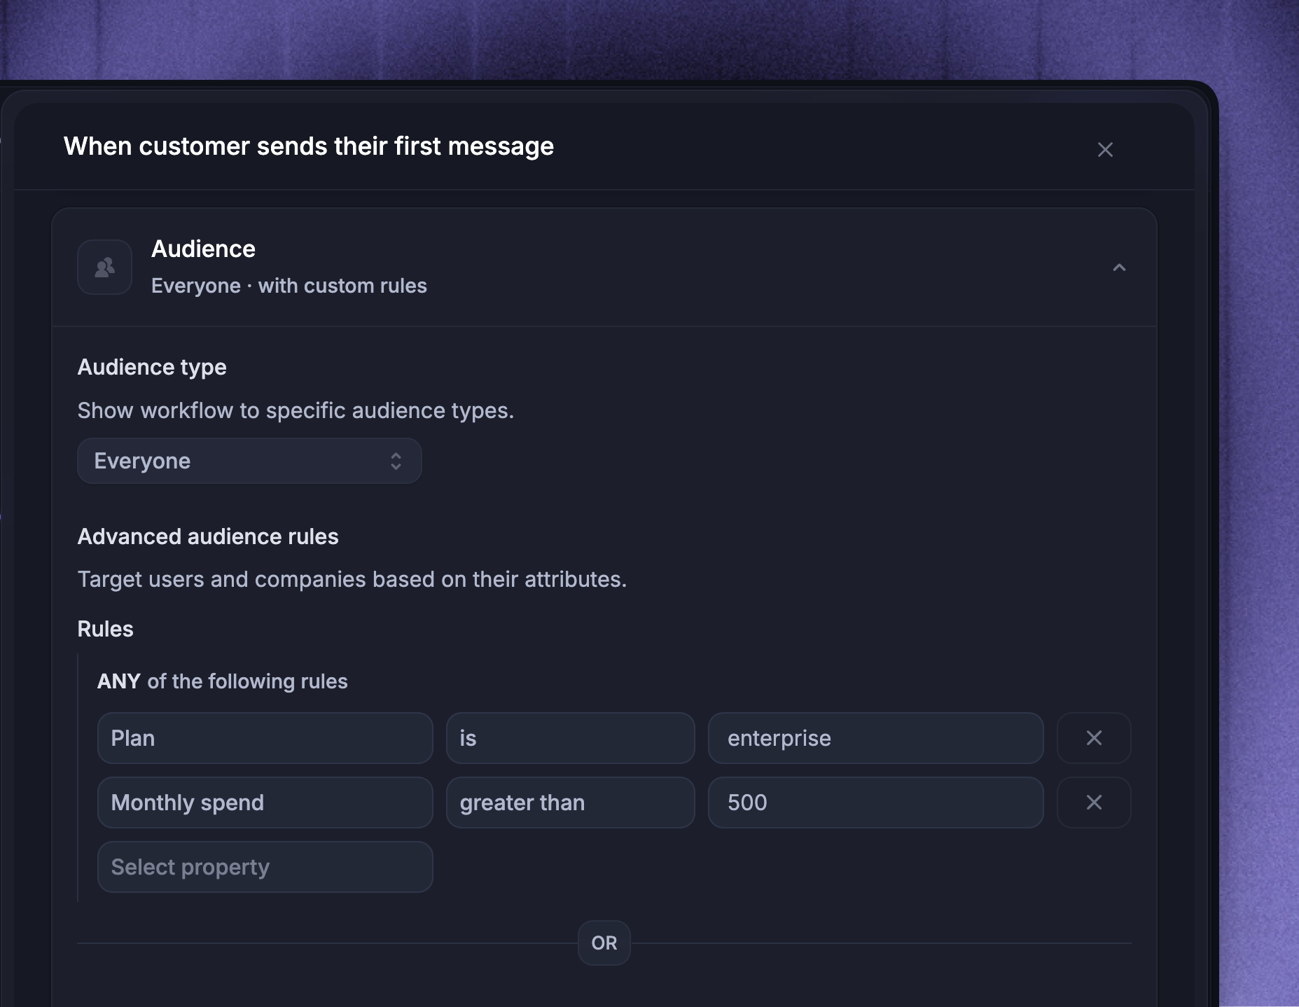Open the Everyone audience type dropdown
Image resolution: width=1299 pixels, height=1007 pixels.
[249, 461]
